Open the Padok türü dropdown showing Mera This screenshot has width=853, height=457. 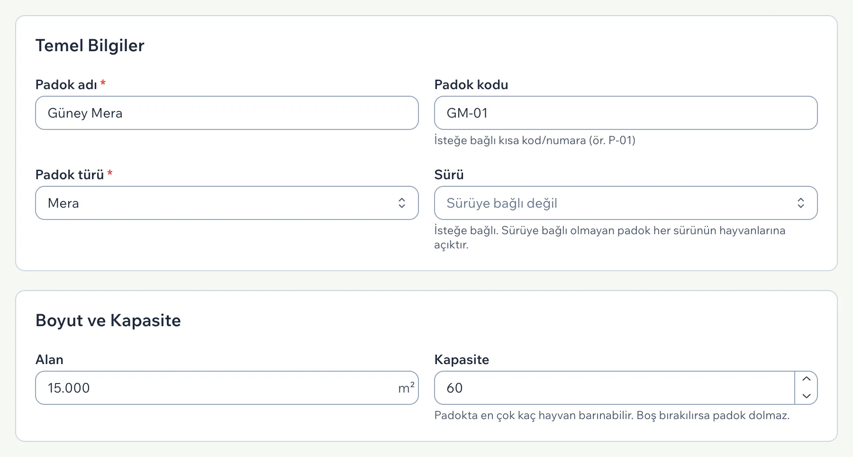point(227,203)
